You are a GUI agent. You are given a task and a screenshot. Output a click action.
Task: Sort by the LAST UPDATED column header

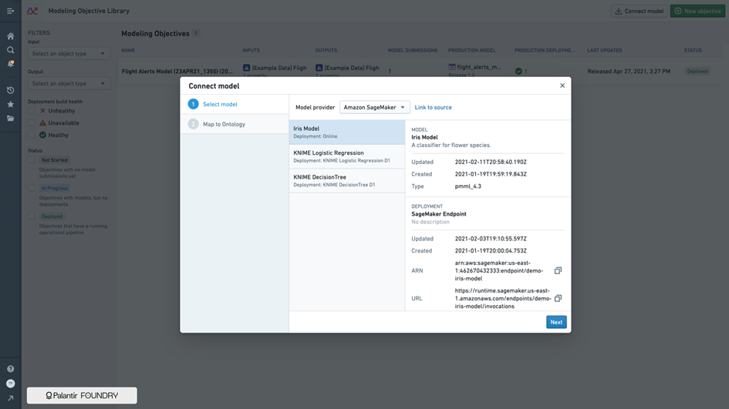tap(604, 50)
